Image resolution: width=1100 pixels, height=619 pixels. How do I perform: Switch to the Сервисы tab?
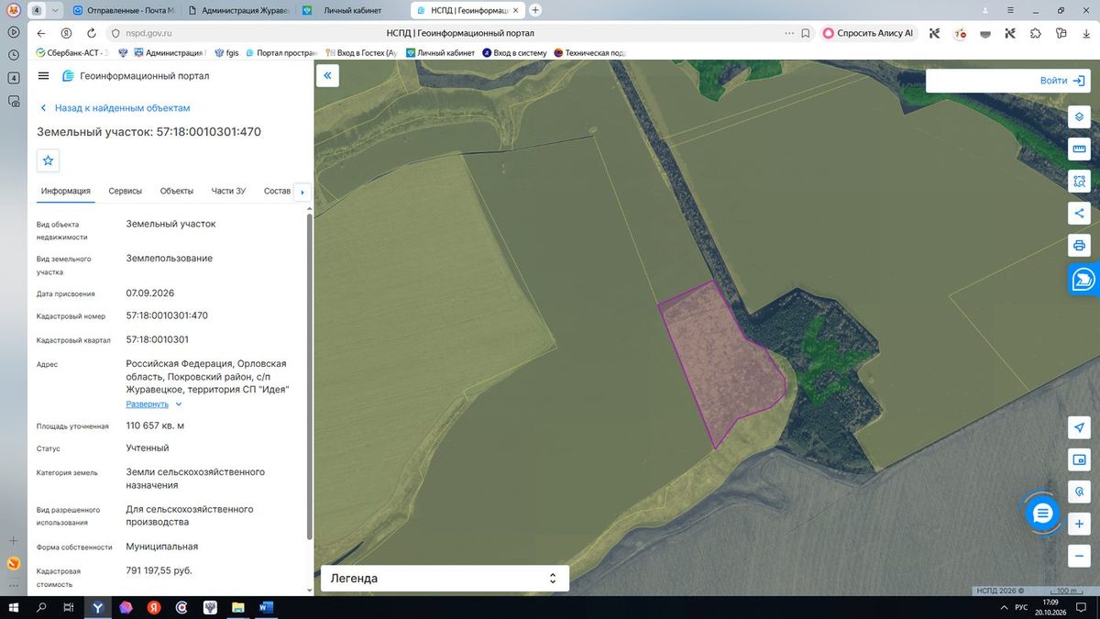click(126, 191)
